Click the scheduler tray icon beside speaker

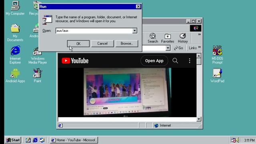pos(233,140)
